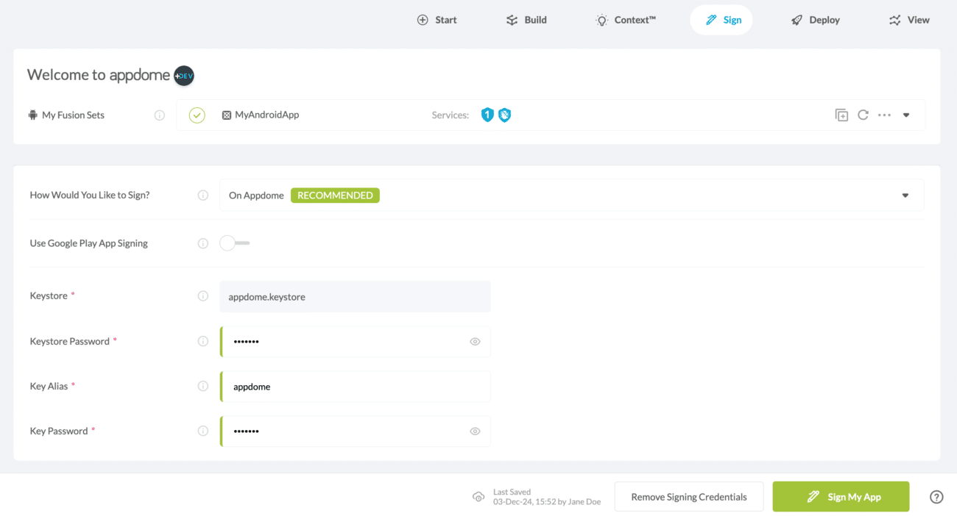Expand the Fusion Set dropdown arrow
Screen dimensions: 957x516
click(x=906, y=115)
